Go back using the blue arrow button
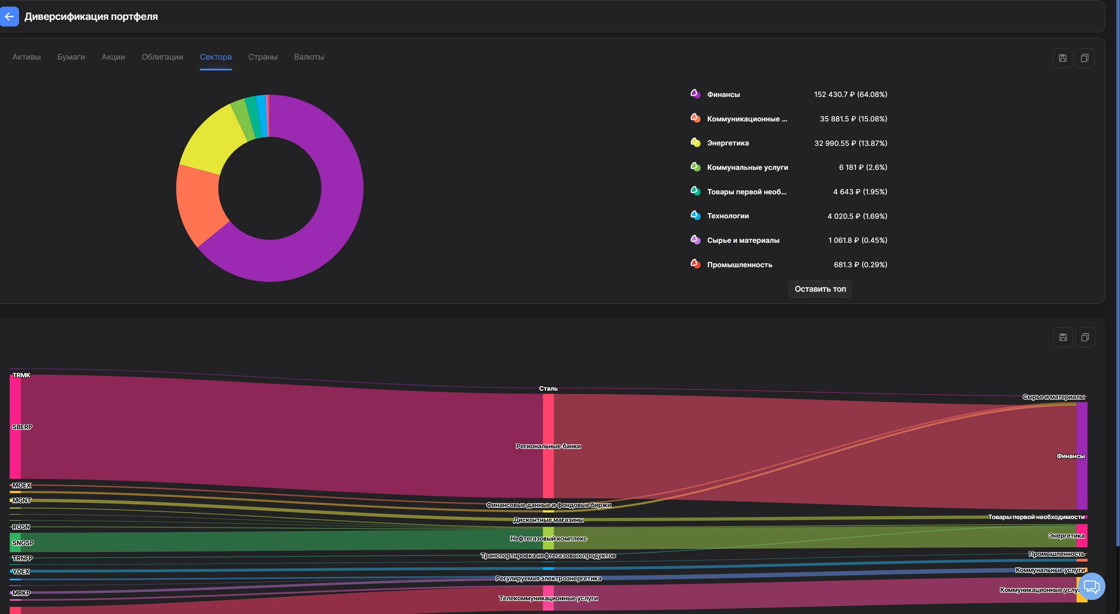Viewport: 1120px width, 614px height. [9, 17]
